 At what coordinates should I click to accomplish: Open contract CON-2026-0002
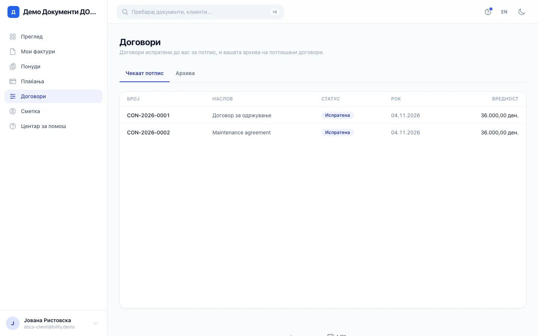pyautogui.click(x=148, y=133)
